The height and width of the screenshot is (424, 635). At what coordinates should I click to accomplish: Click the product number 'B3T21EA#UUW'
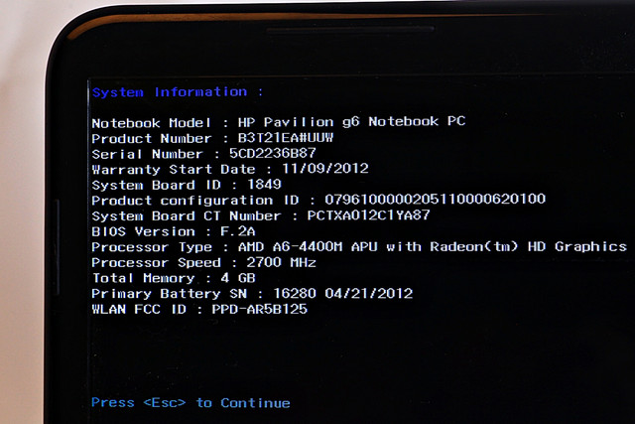pyautogui.click(x=286, y=138)
